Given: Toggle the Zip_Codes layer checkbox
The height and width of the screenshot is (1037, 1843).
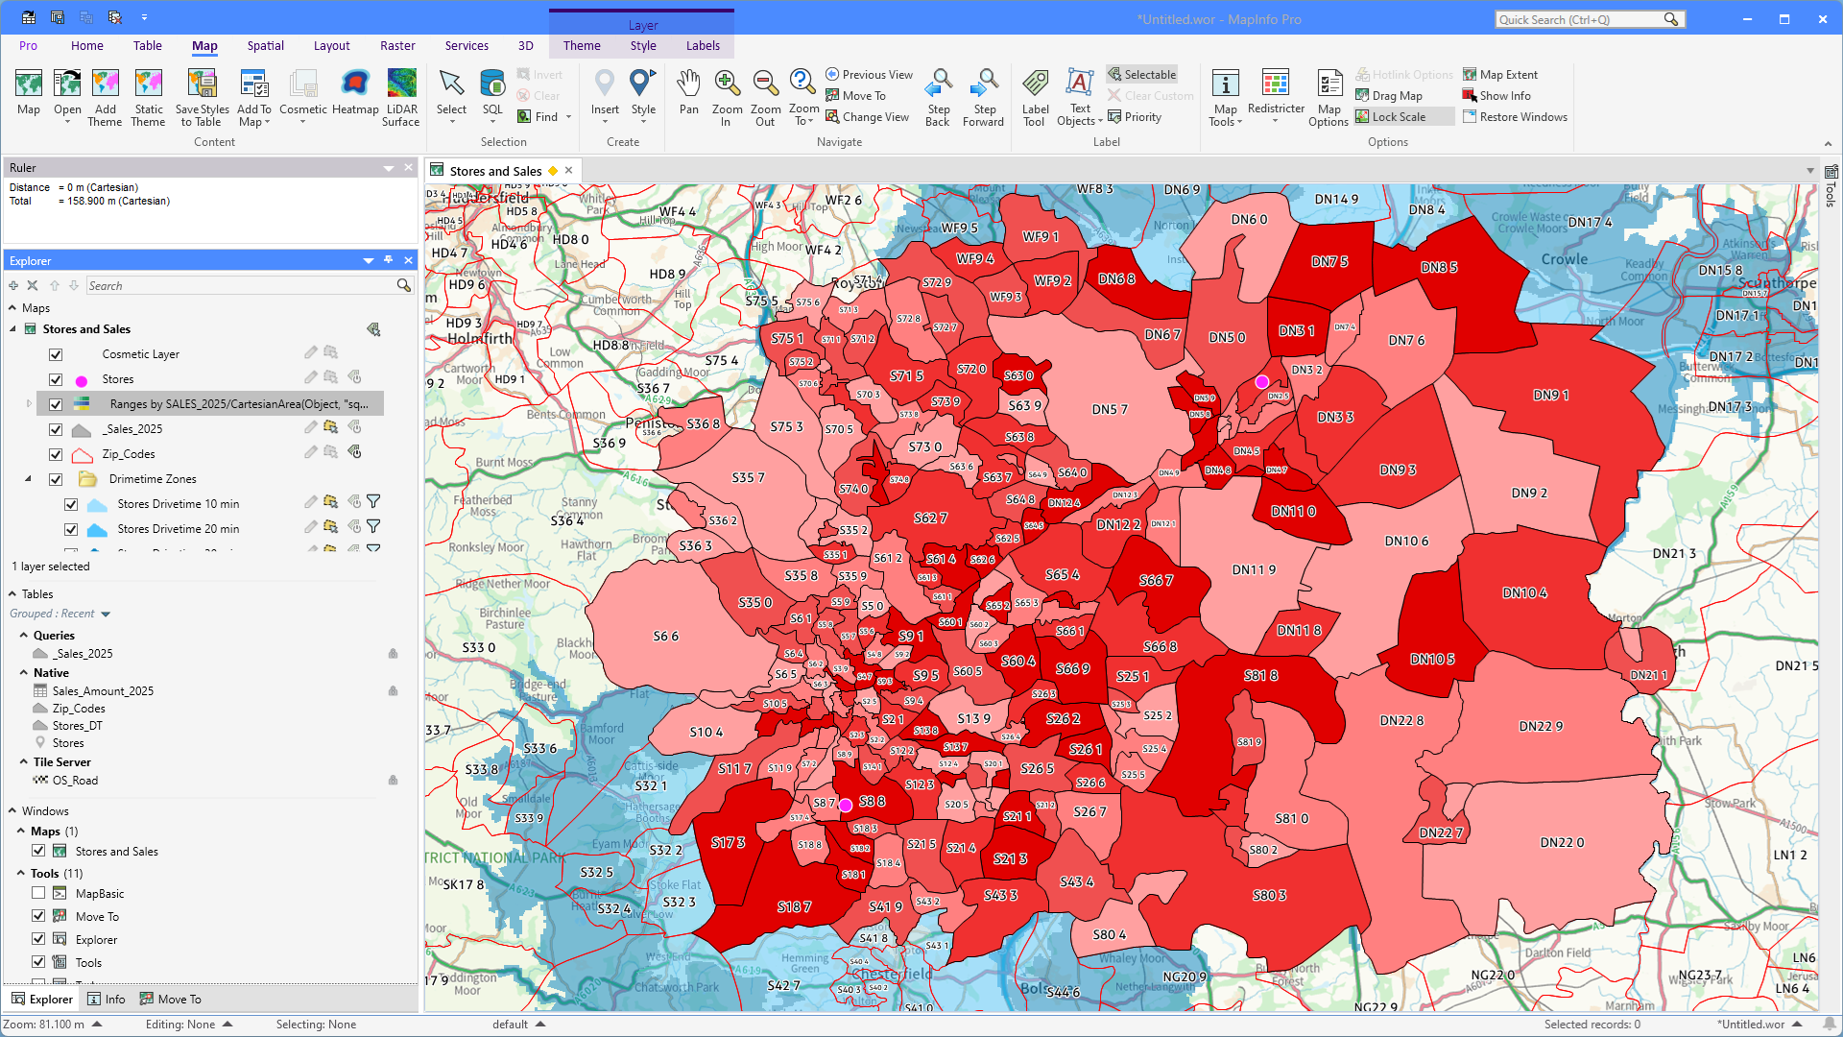Looking at the screenshot, I should point(56,454).
